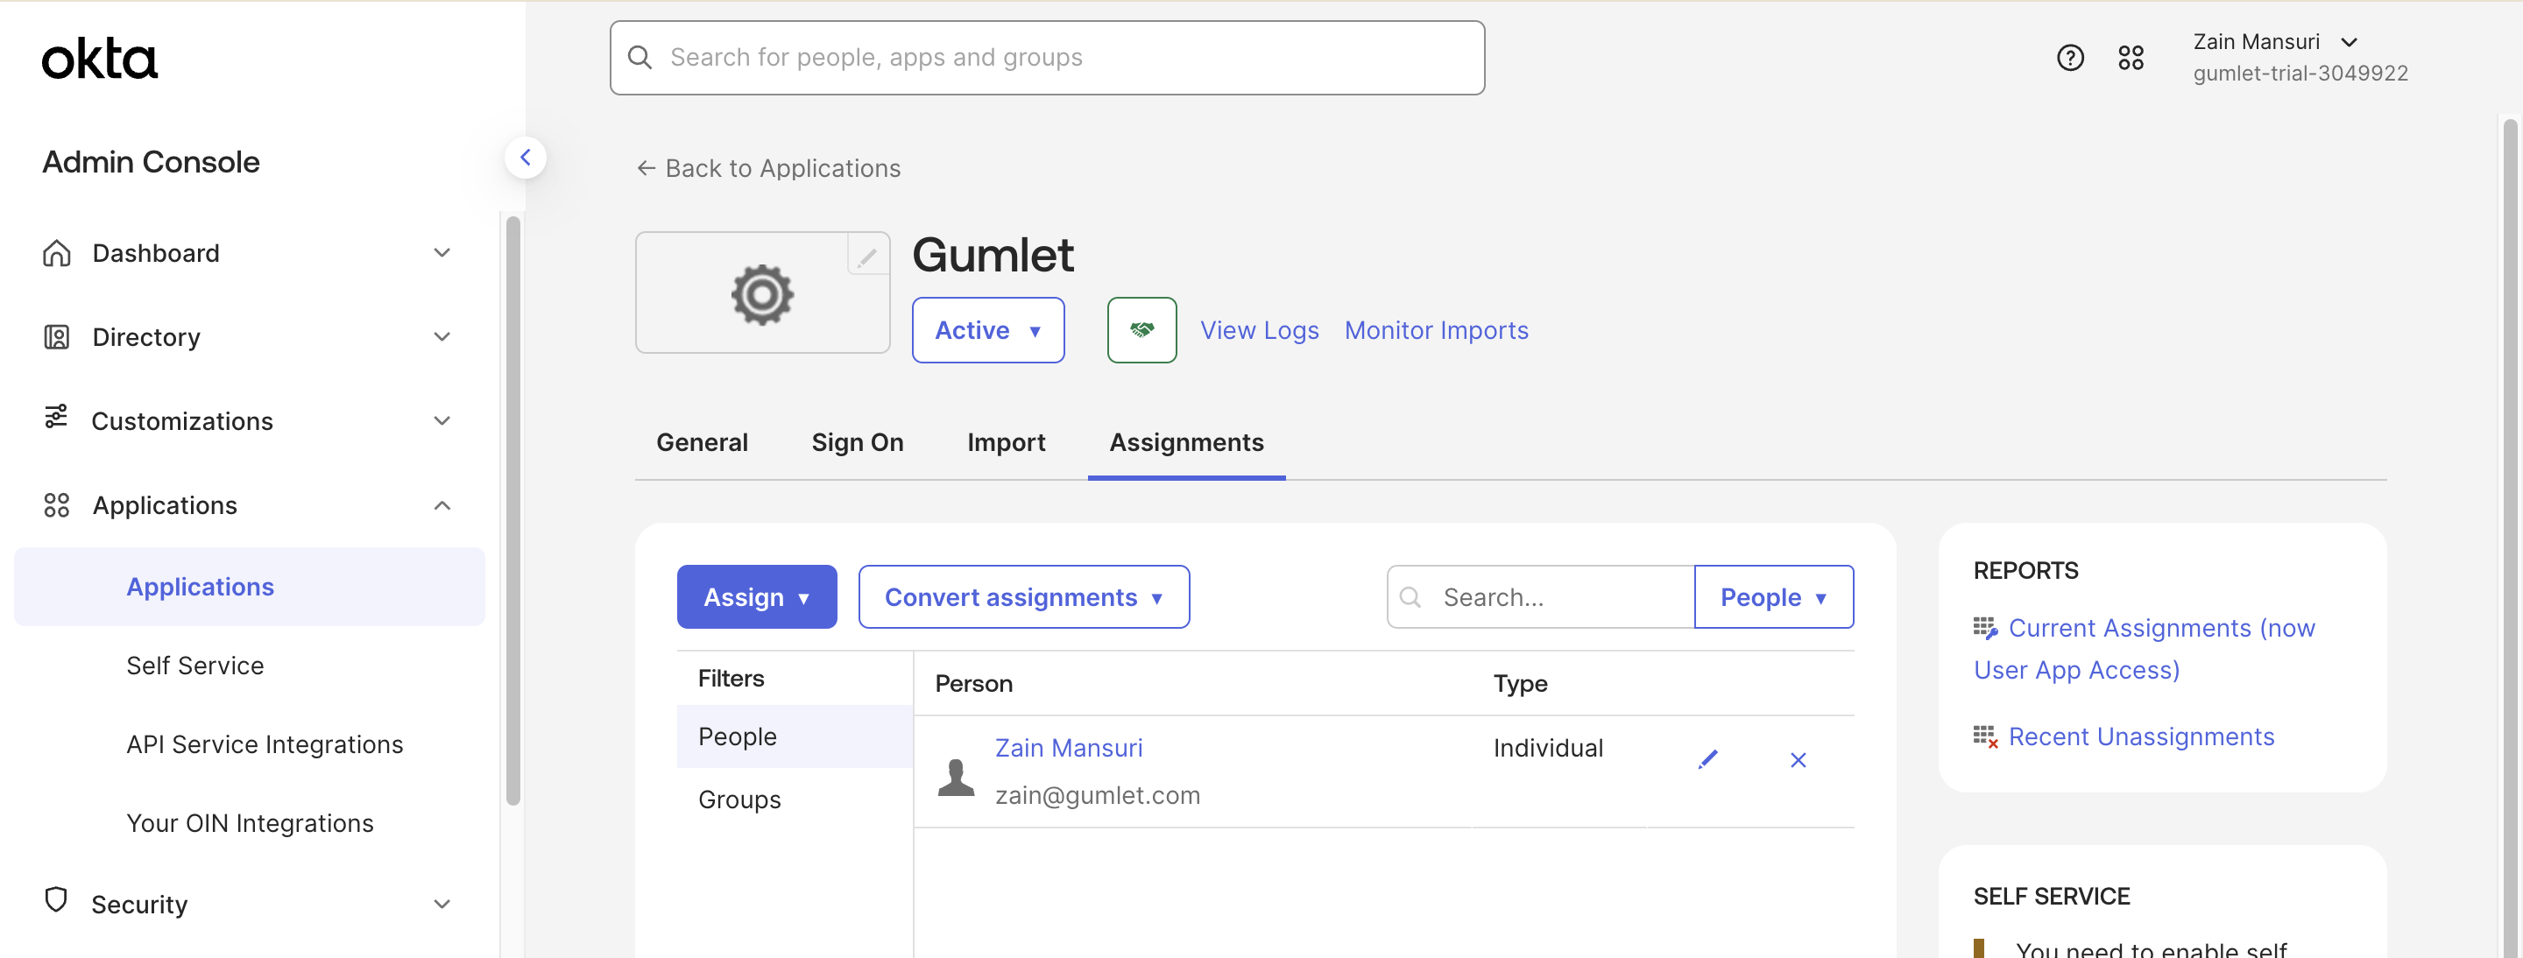Select the Assignments tab
The height and width of the screenshot is (958, 2523).
point(1186,442)
